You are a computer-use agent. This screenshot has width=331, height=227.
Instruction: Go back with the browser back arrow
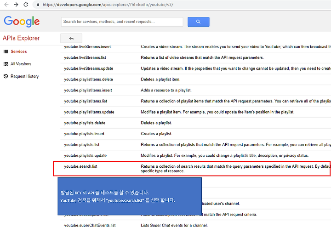point(6,5)
